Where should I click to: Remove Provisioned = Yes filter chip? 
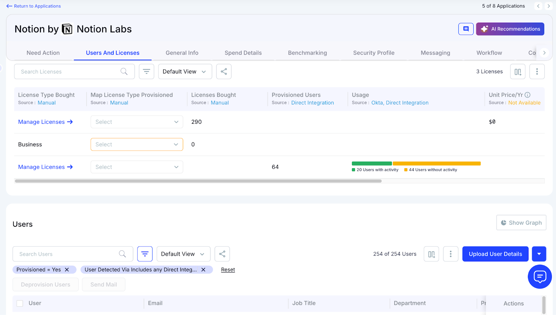67,270
